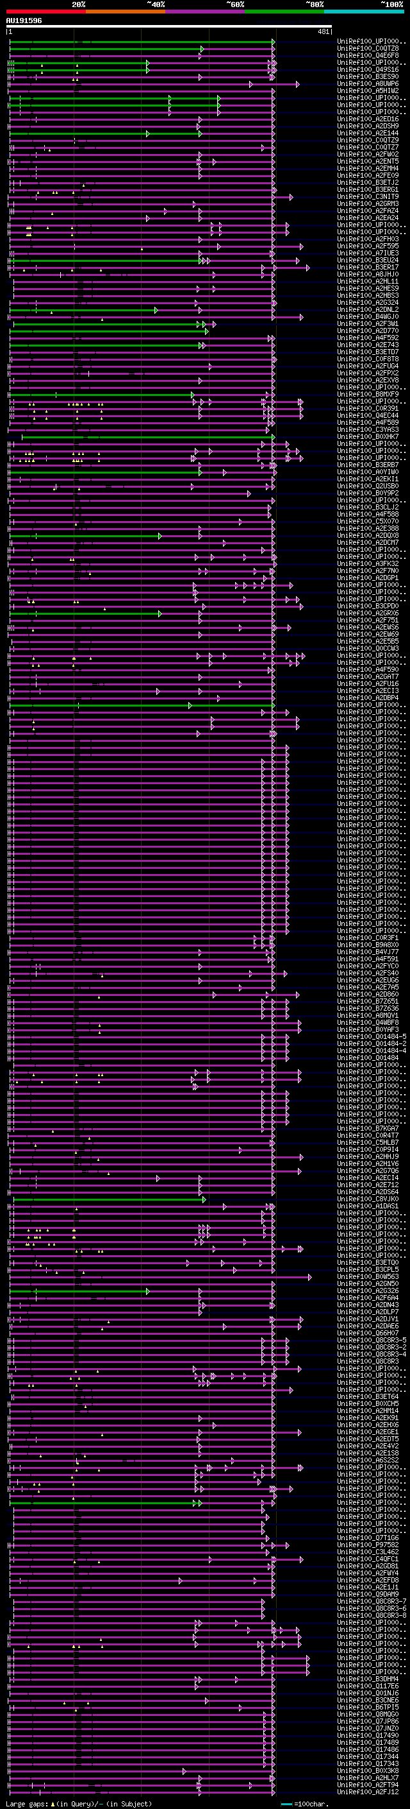This screenshot has height=1809, width=410.
Task: Select label UniRef100_B3ETJ2
Action: 368,184
